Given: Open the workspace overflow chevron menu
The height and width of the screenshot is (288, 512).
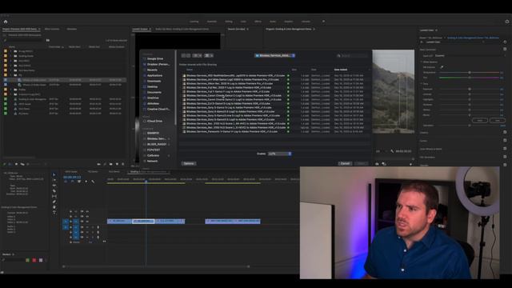Looking at the screenshot, I should coord(323,22).
